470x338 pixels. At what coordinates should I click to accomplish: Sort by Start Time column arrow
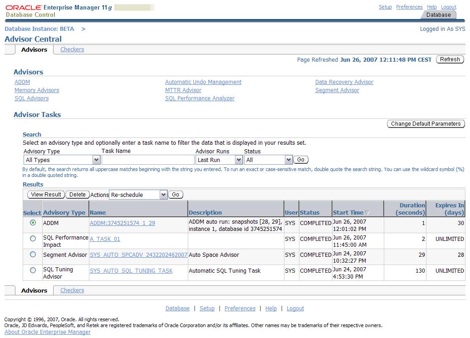click(x=367, y=213)
